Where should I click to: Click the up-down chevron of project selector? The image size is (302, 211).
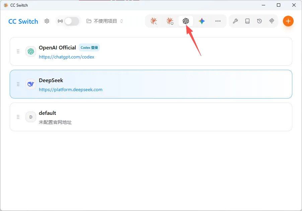pos(122,21)
